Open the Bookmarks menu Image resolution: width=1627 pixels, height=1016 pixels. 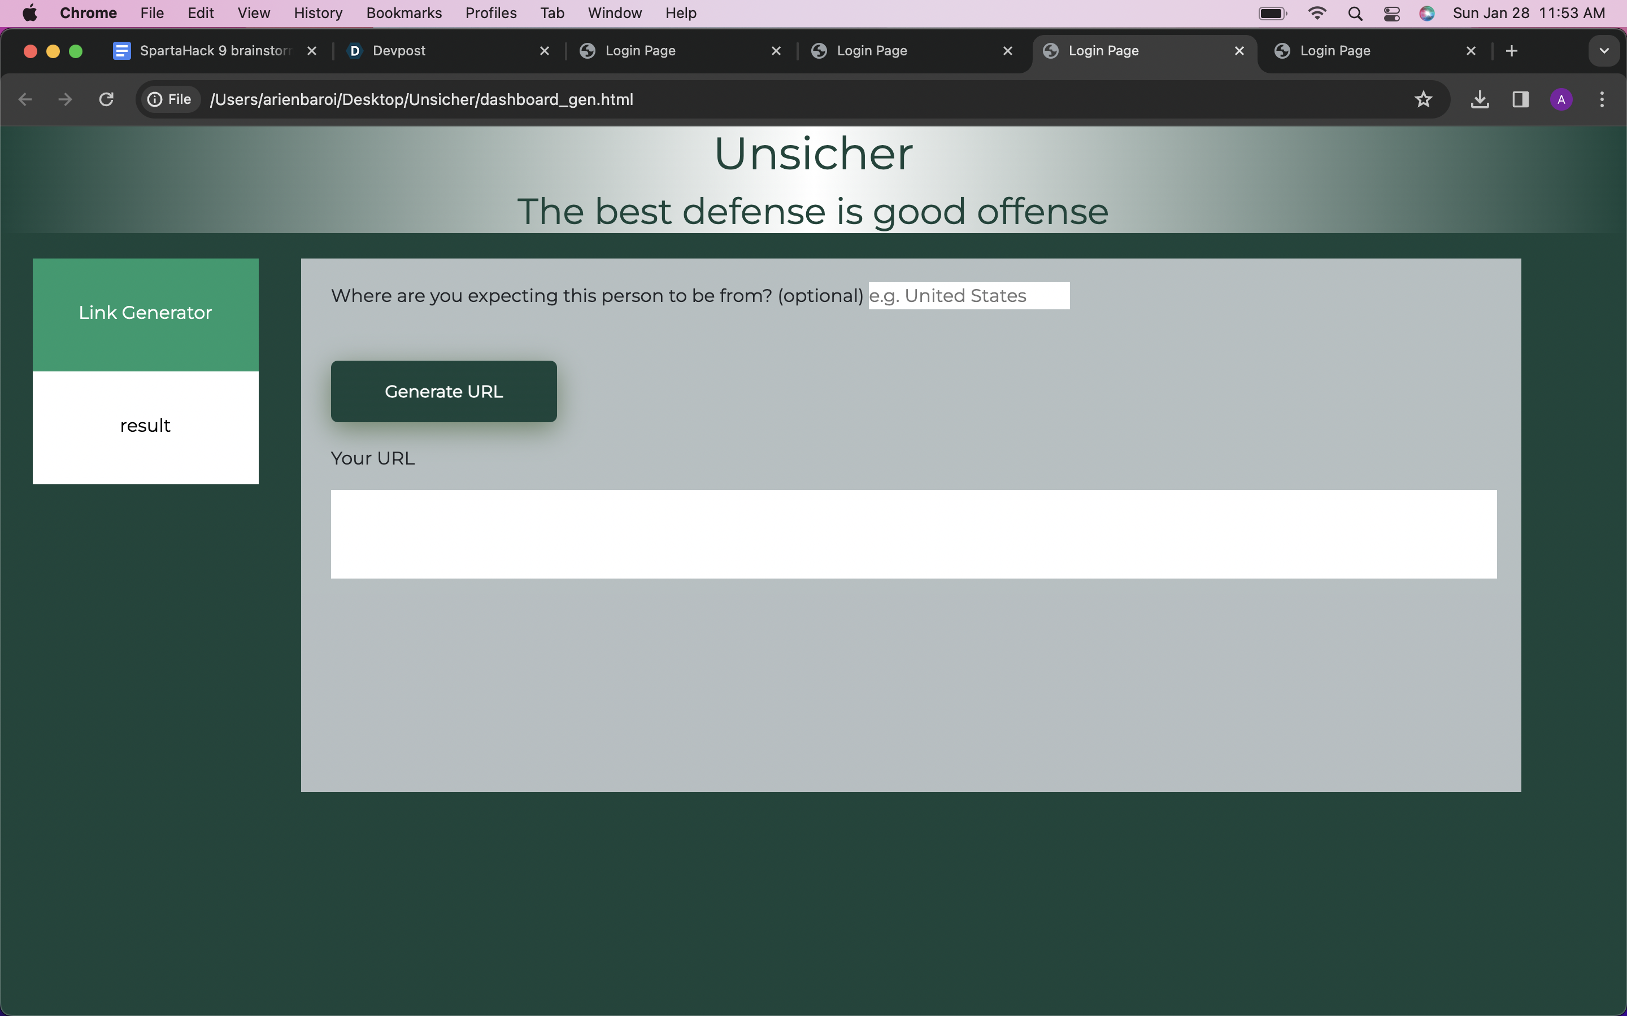(x=403, y=14)
